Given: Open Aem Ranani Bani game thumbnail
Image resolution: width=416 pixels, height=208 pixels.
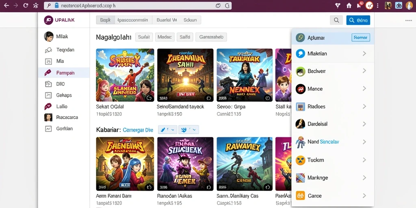Looking at the screenshot, I should (x=125, y=164).
